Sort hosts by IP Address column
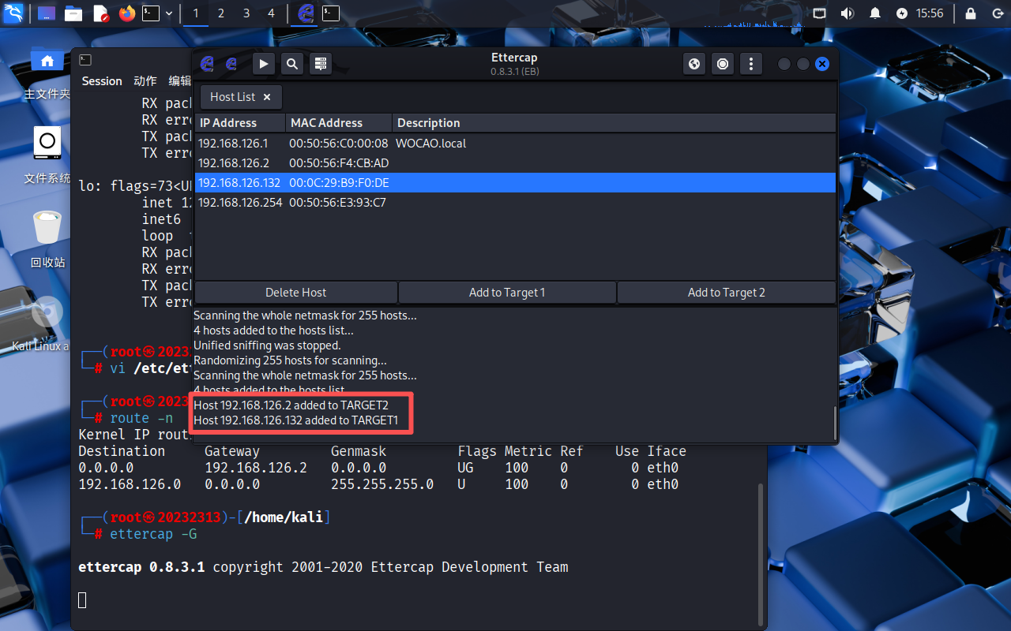 click(240, 123)
